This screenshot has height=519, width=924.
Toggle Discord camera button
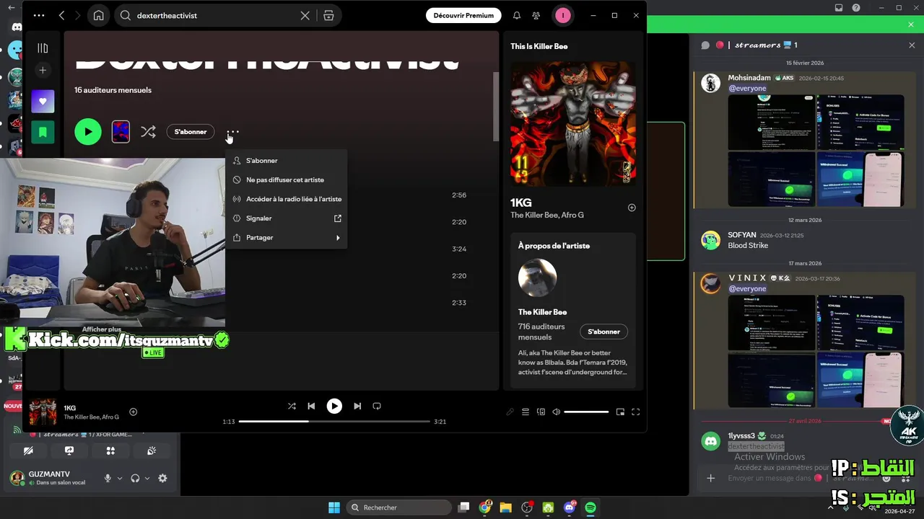tap(28, 451)
